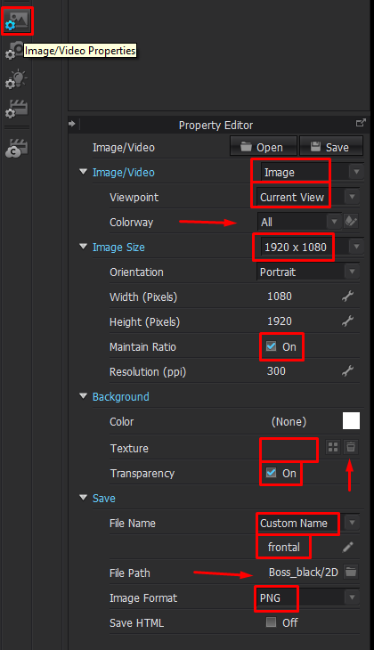Open the Viewpoint Current View dropdown
Screen dimensions: 374x650
click(x=307, y=198)
